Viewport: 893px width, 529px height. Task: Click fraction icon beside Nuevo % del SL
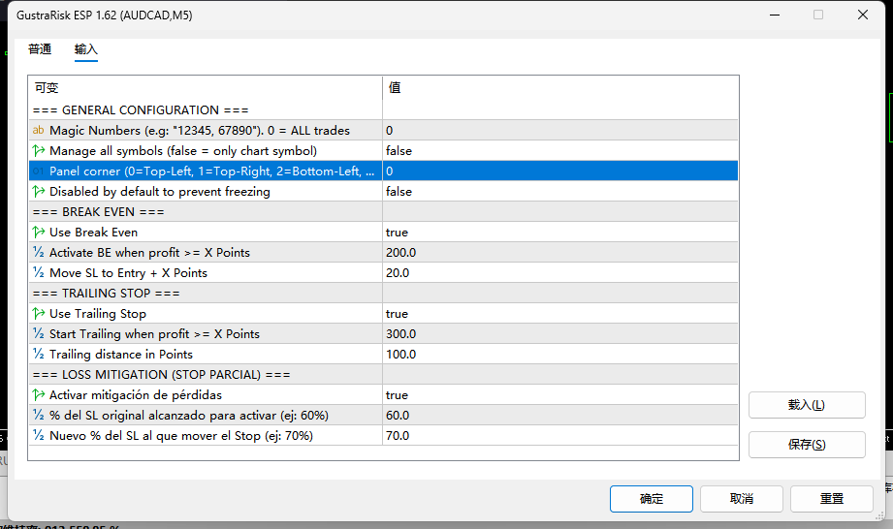(38, 436)
